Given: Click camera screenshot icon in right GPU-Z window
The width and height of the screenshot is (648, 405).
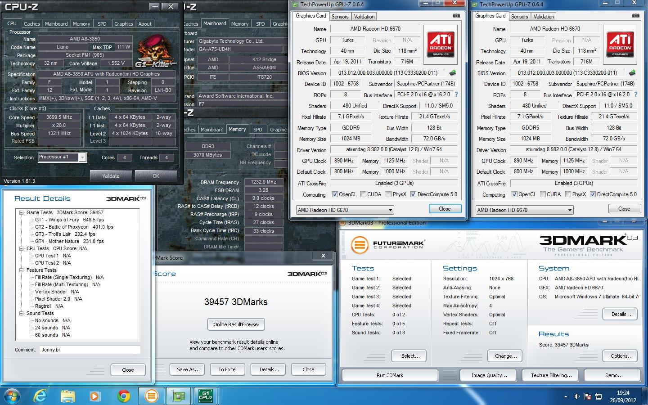Looking at the screenshot, I should [636, 16].
